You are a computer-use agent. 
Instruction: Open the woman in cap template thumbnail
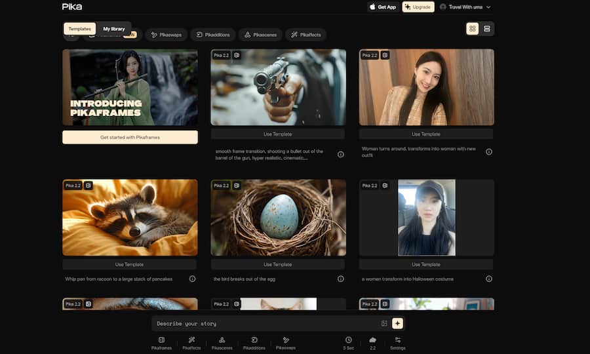pyautogui.click(x=427, y=218)
